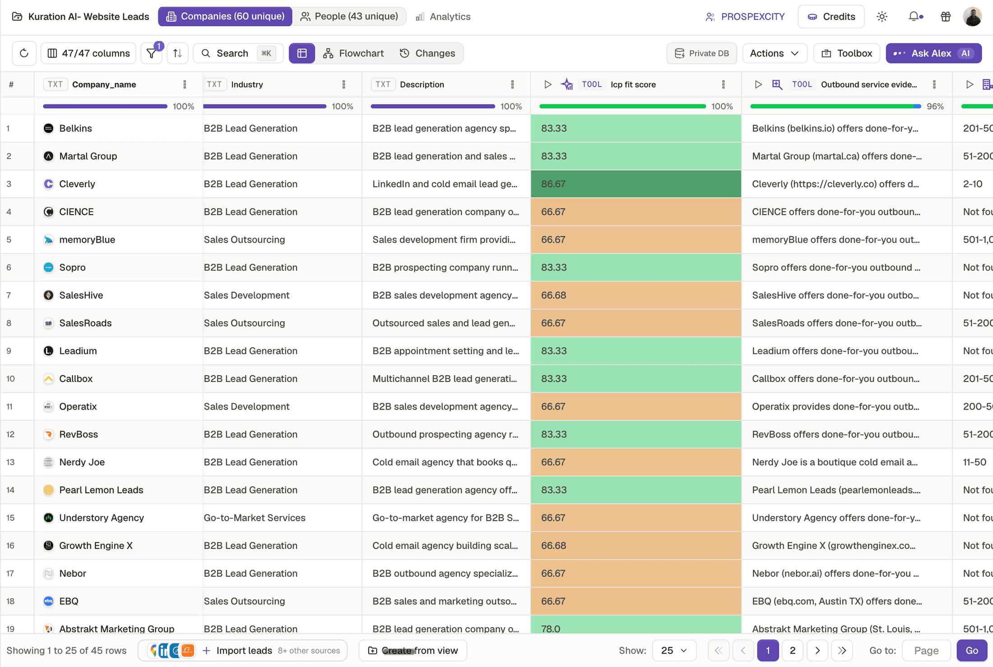Viewport: 993px width, 667px height.
Task: Go to next page arrow
Action: point(817,650)
